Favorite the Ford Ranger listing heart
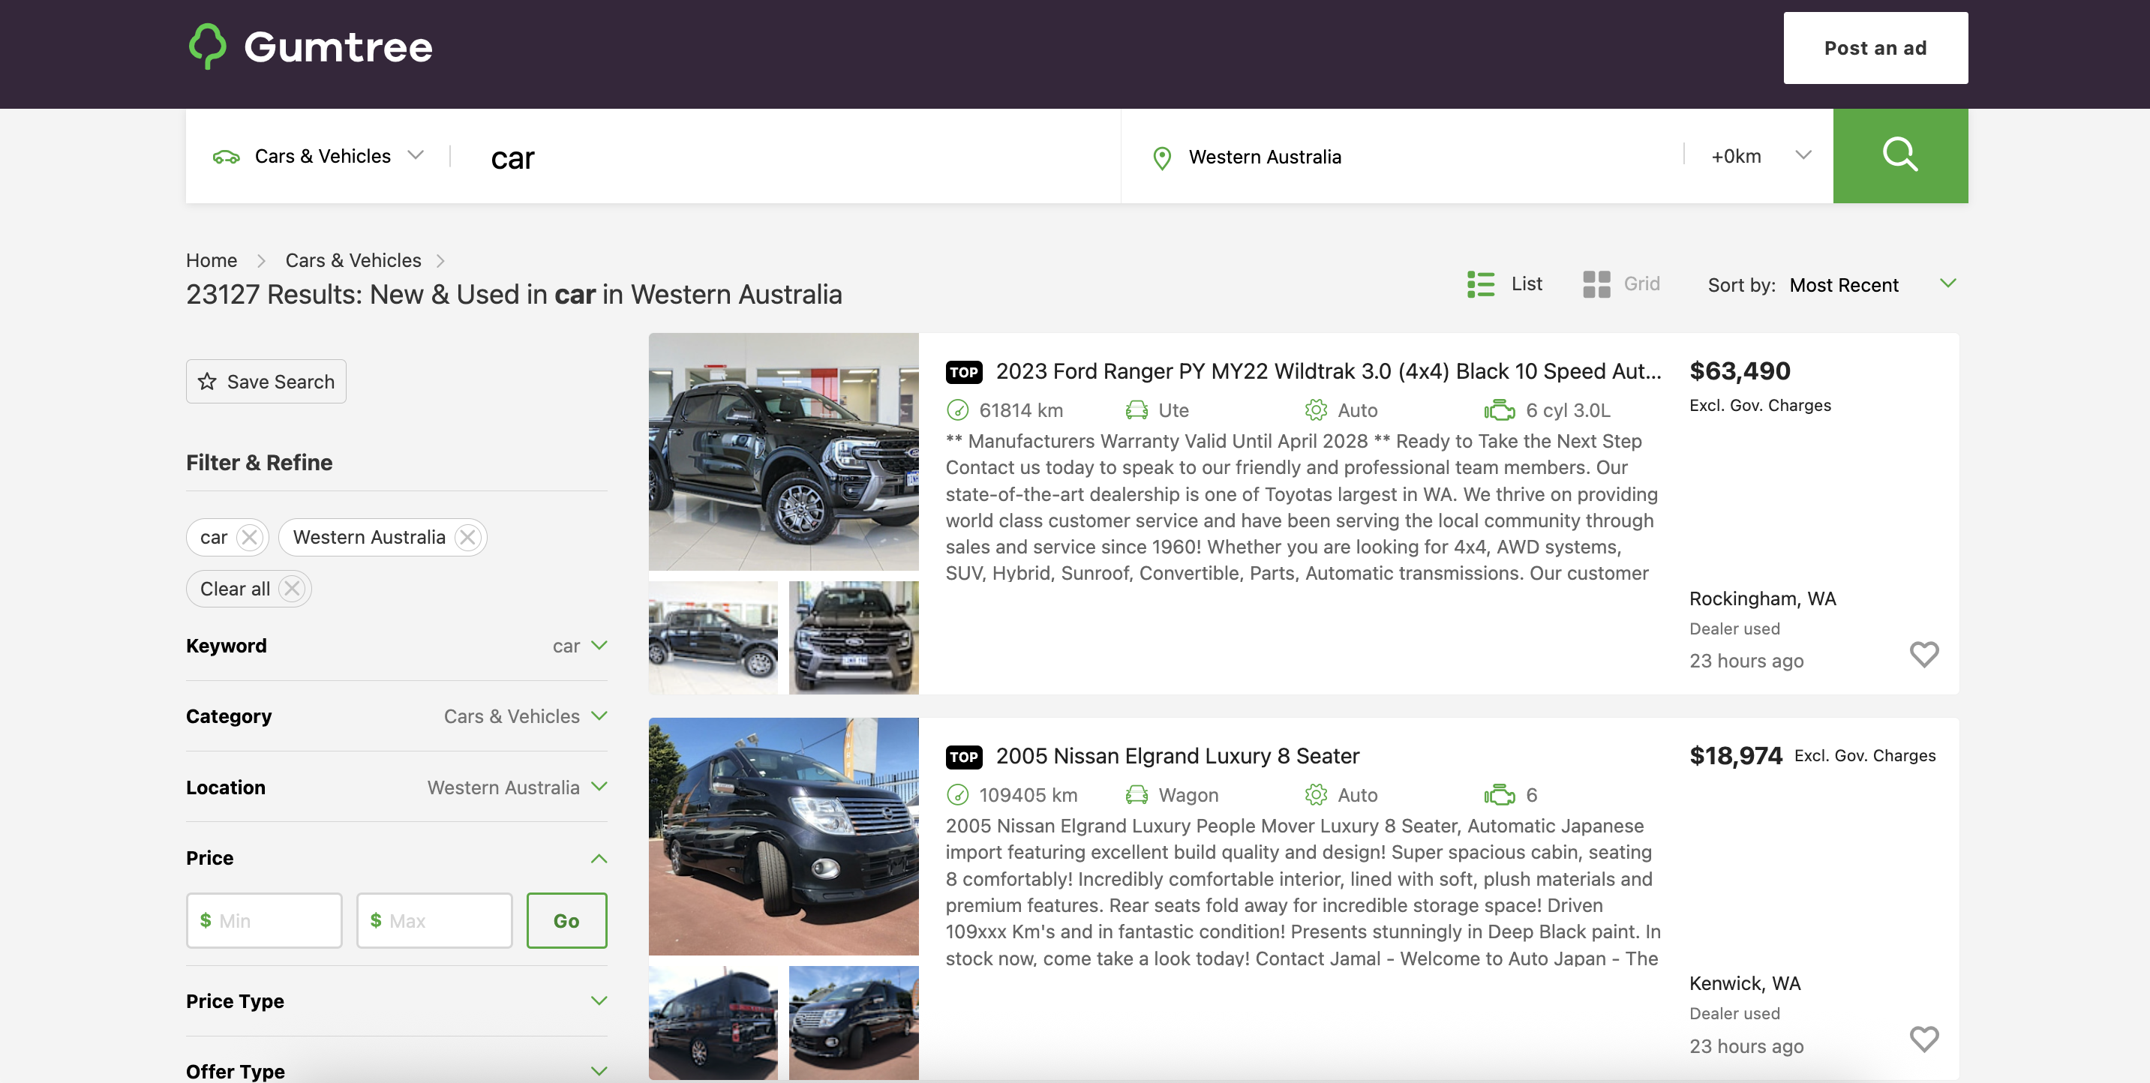The height and width of the screenshot is (1083, 2150). 1923,654
